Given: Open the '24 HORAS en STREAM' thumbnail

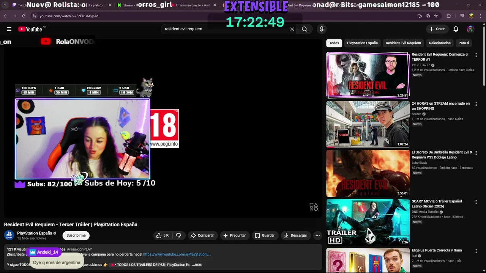Looking at the screenshot, I should click(x=368, y=124).
